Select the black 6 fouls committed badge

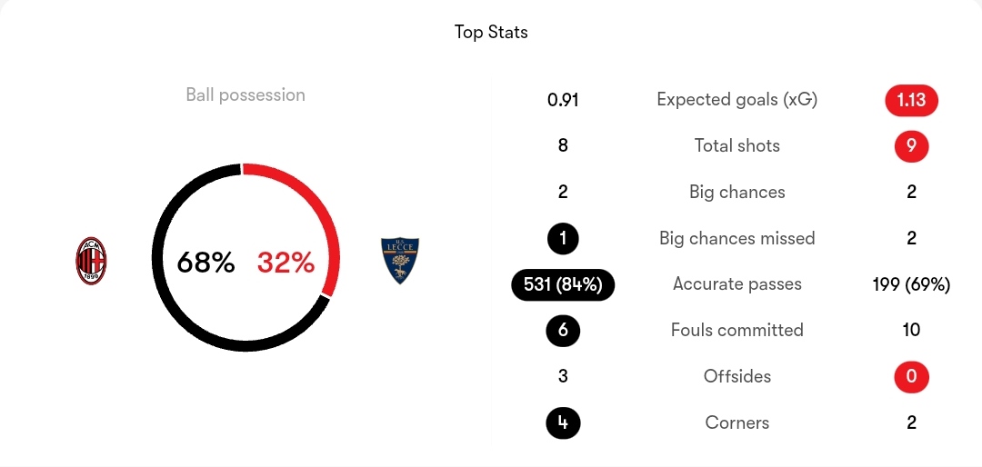[x=563, y=330]
